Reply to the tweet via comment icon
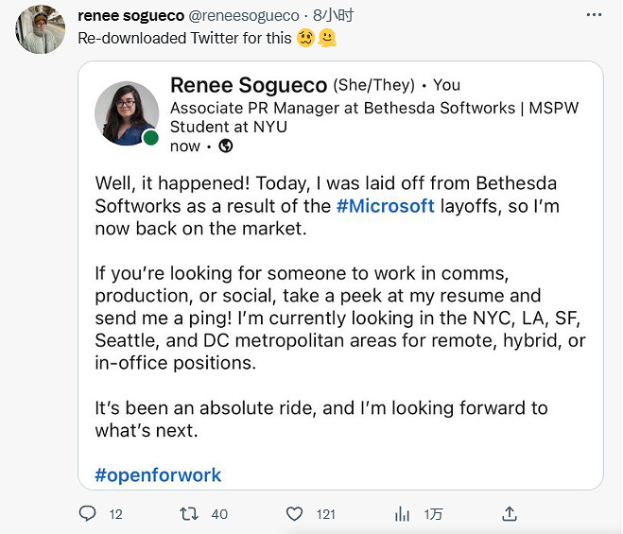Screen dimensions: 623x534 click(x=88, y=514)
